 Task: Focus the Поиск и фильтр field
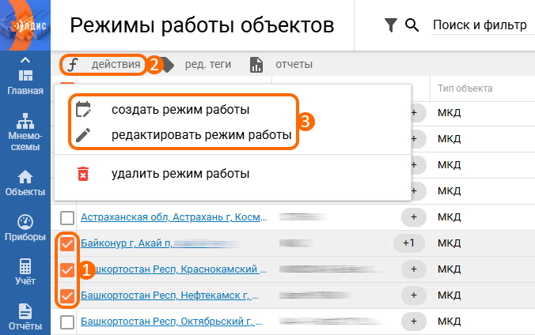[x=483, y=25]
